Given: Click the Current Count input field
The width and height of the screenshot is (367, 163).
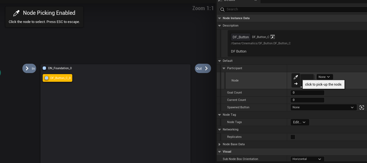Looking at the screenshot, I should [x=307, y=100].
